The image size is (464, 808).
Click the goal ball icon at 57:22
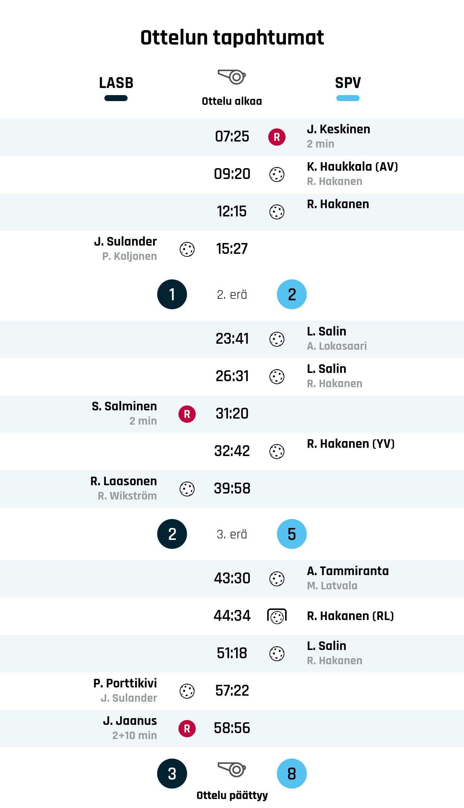187,691
